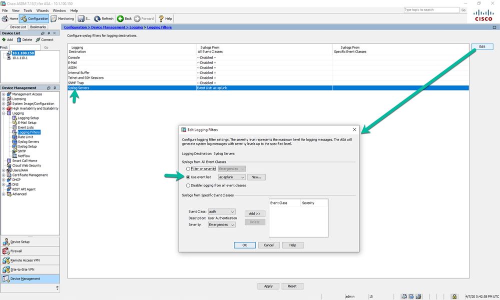Open Rate Limit in the Logging tree
Viewport: 500px width, 300px height.
tap(25, 137)
